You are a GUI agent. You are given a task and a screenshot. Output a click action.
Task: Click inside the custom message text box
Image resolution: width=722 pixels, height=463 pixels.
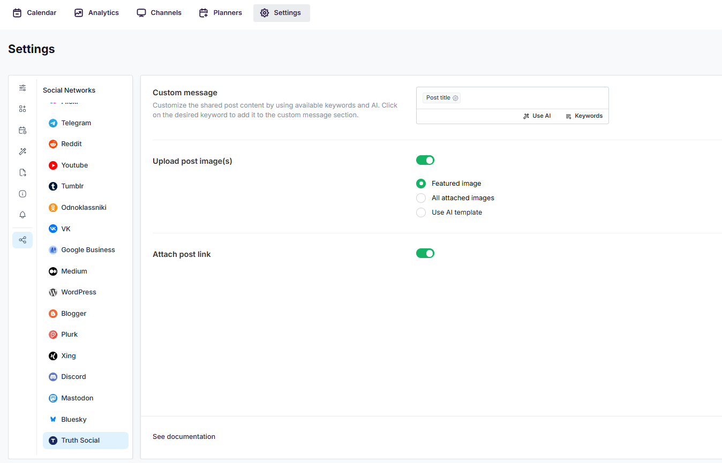click(x=530, y=98)
